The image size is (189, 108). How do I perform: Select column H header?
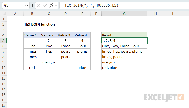click(x=156, y=13)
